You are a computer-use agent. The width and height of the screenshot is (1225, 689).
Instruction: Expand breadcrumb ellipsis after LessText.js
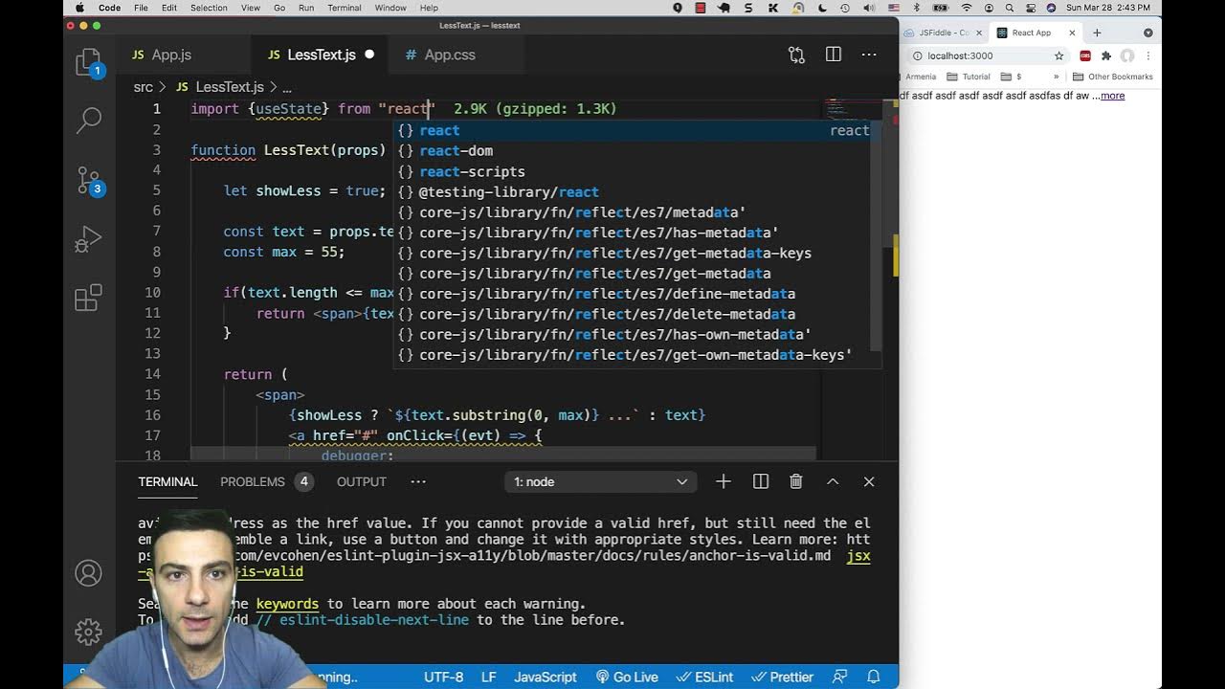(x=286, y=87)
